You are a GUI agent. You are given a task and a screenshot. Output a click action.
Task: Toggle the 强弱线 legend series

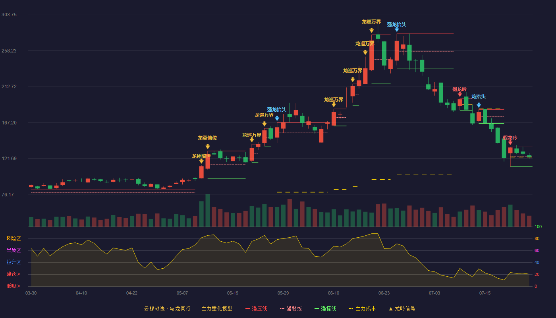(291, 308)
